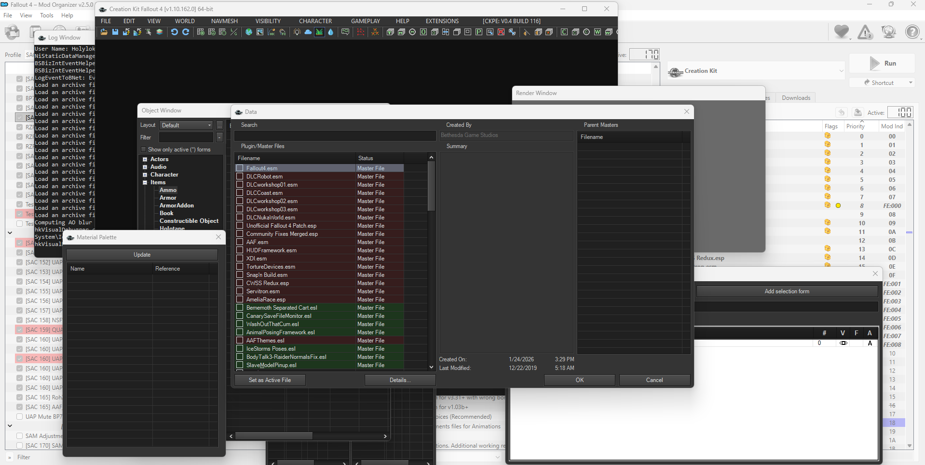
Task: Click the circled M marker icon
Action: pos(412,32)
